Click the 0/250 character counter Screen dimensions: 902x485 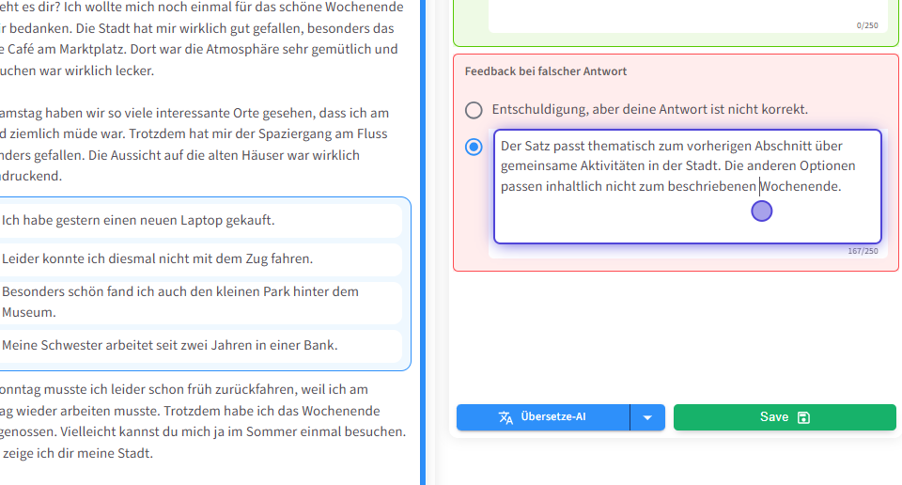[x=866, y=25]
